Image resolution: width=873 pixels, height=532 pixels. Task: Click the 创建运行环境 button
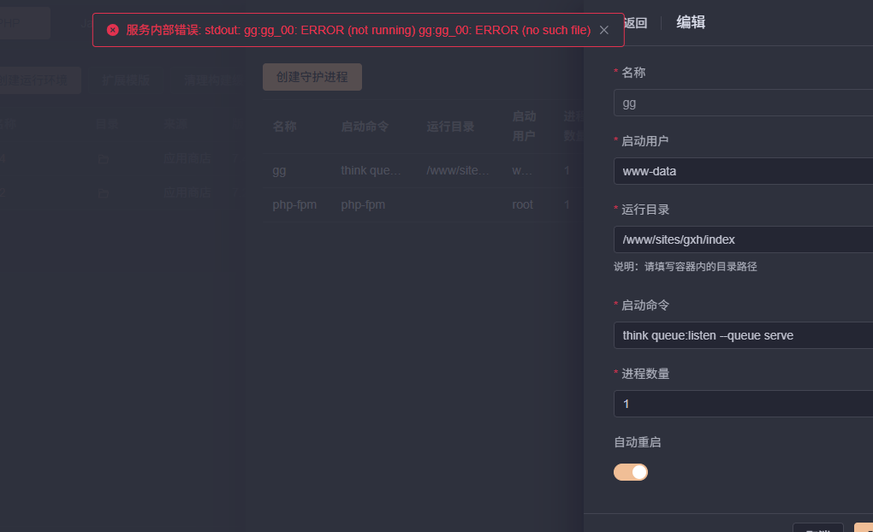click(34, 80)
